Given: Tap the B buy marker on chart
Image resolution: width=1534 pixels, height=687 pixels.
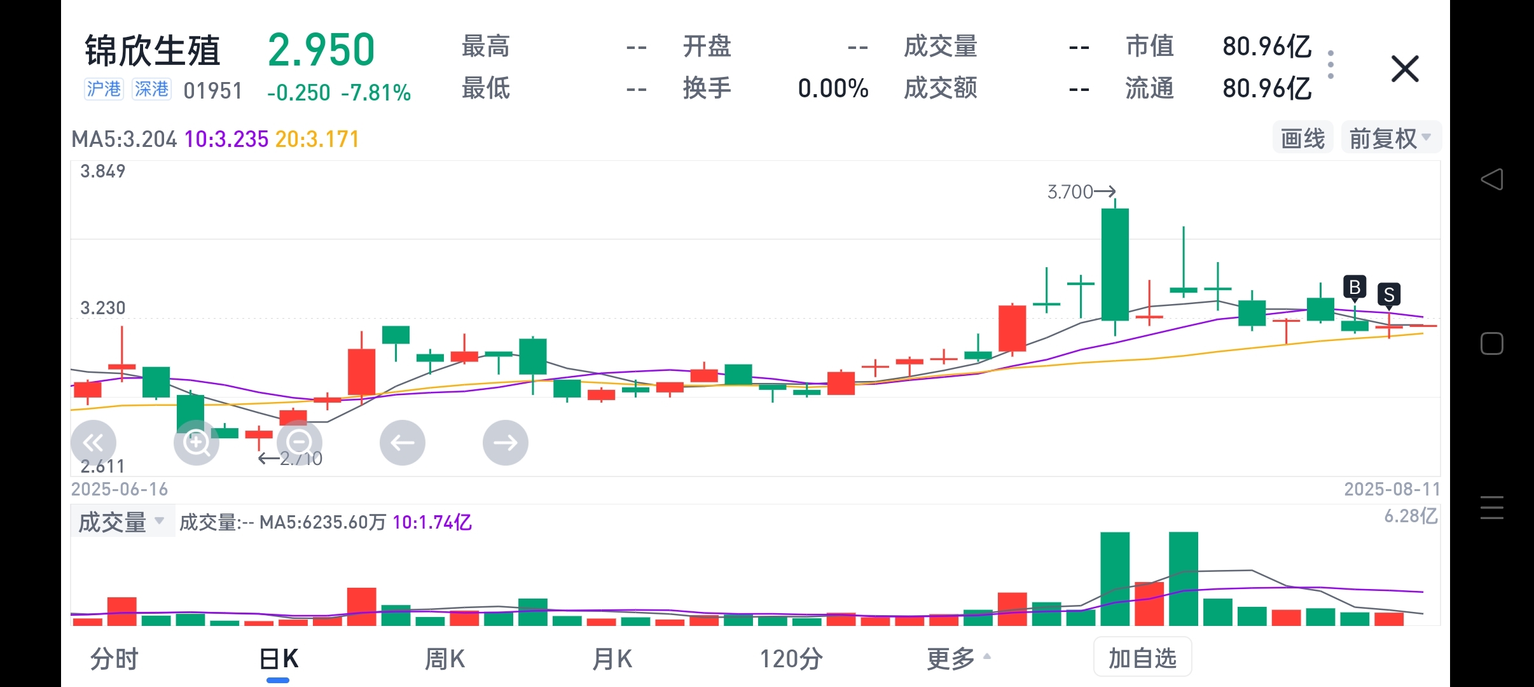Looking at the screenshot, I should pyautogui.click(x=1355, y=288).
